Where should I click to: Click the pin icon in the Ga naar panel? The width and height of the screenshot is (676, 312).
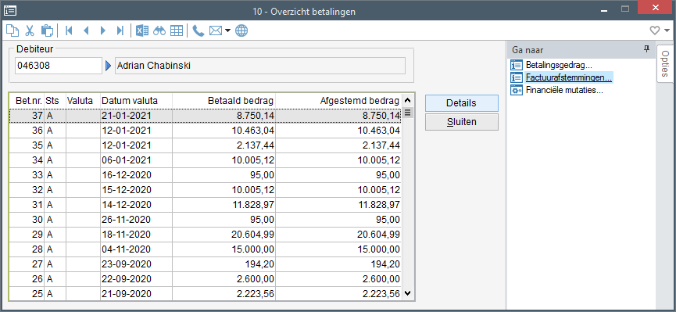pyautogui.click(x=646, y=49)
